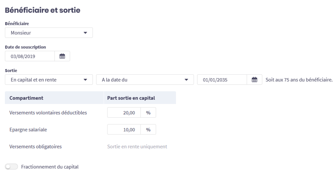Click the 'Versements obligatoires' row label
Screen dimensions: 335x176
[x=36, y=147]
